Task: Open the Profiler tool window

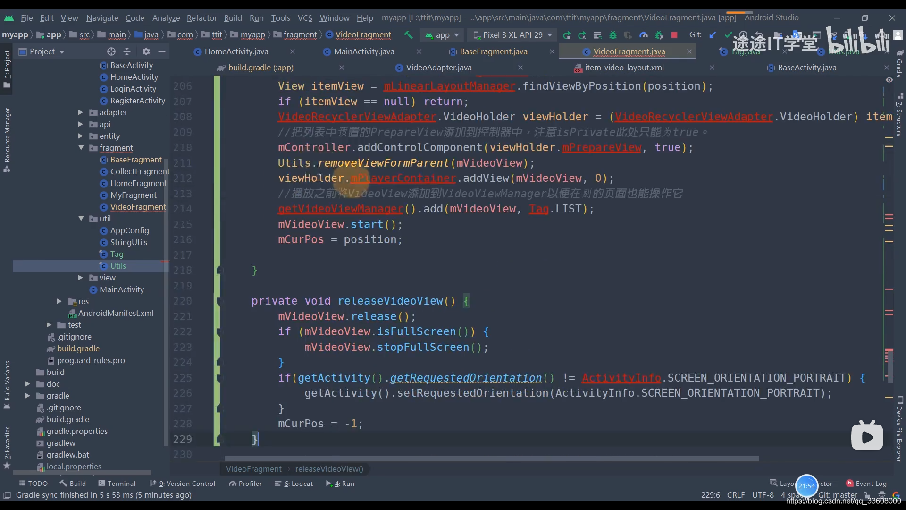Action: click(x=245, y=484)
